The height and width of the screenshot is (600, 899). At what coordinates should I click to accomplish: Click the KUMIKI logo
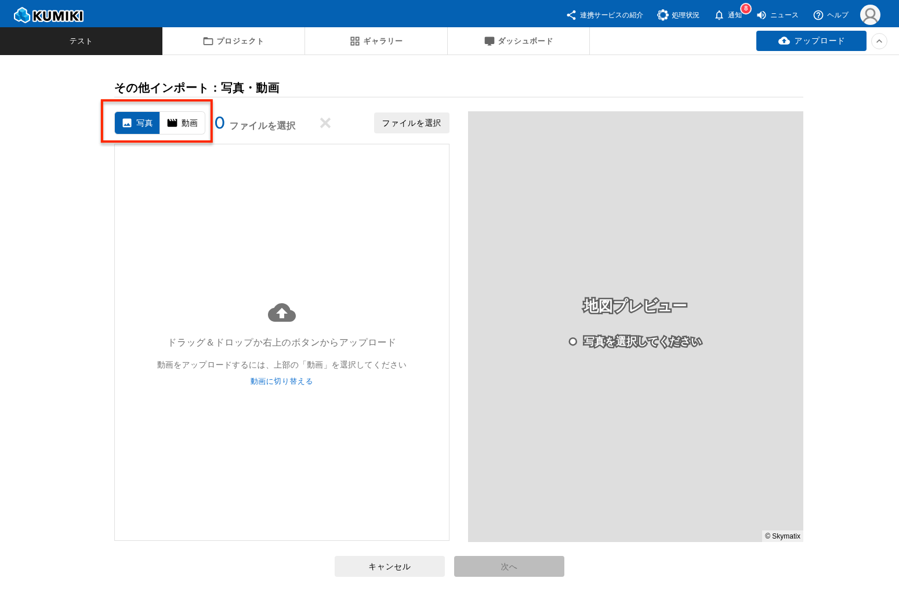[x=49, y=15]
